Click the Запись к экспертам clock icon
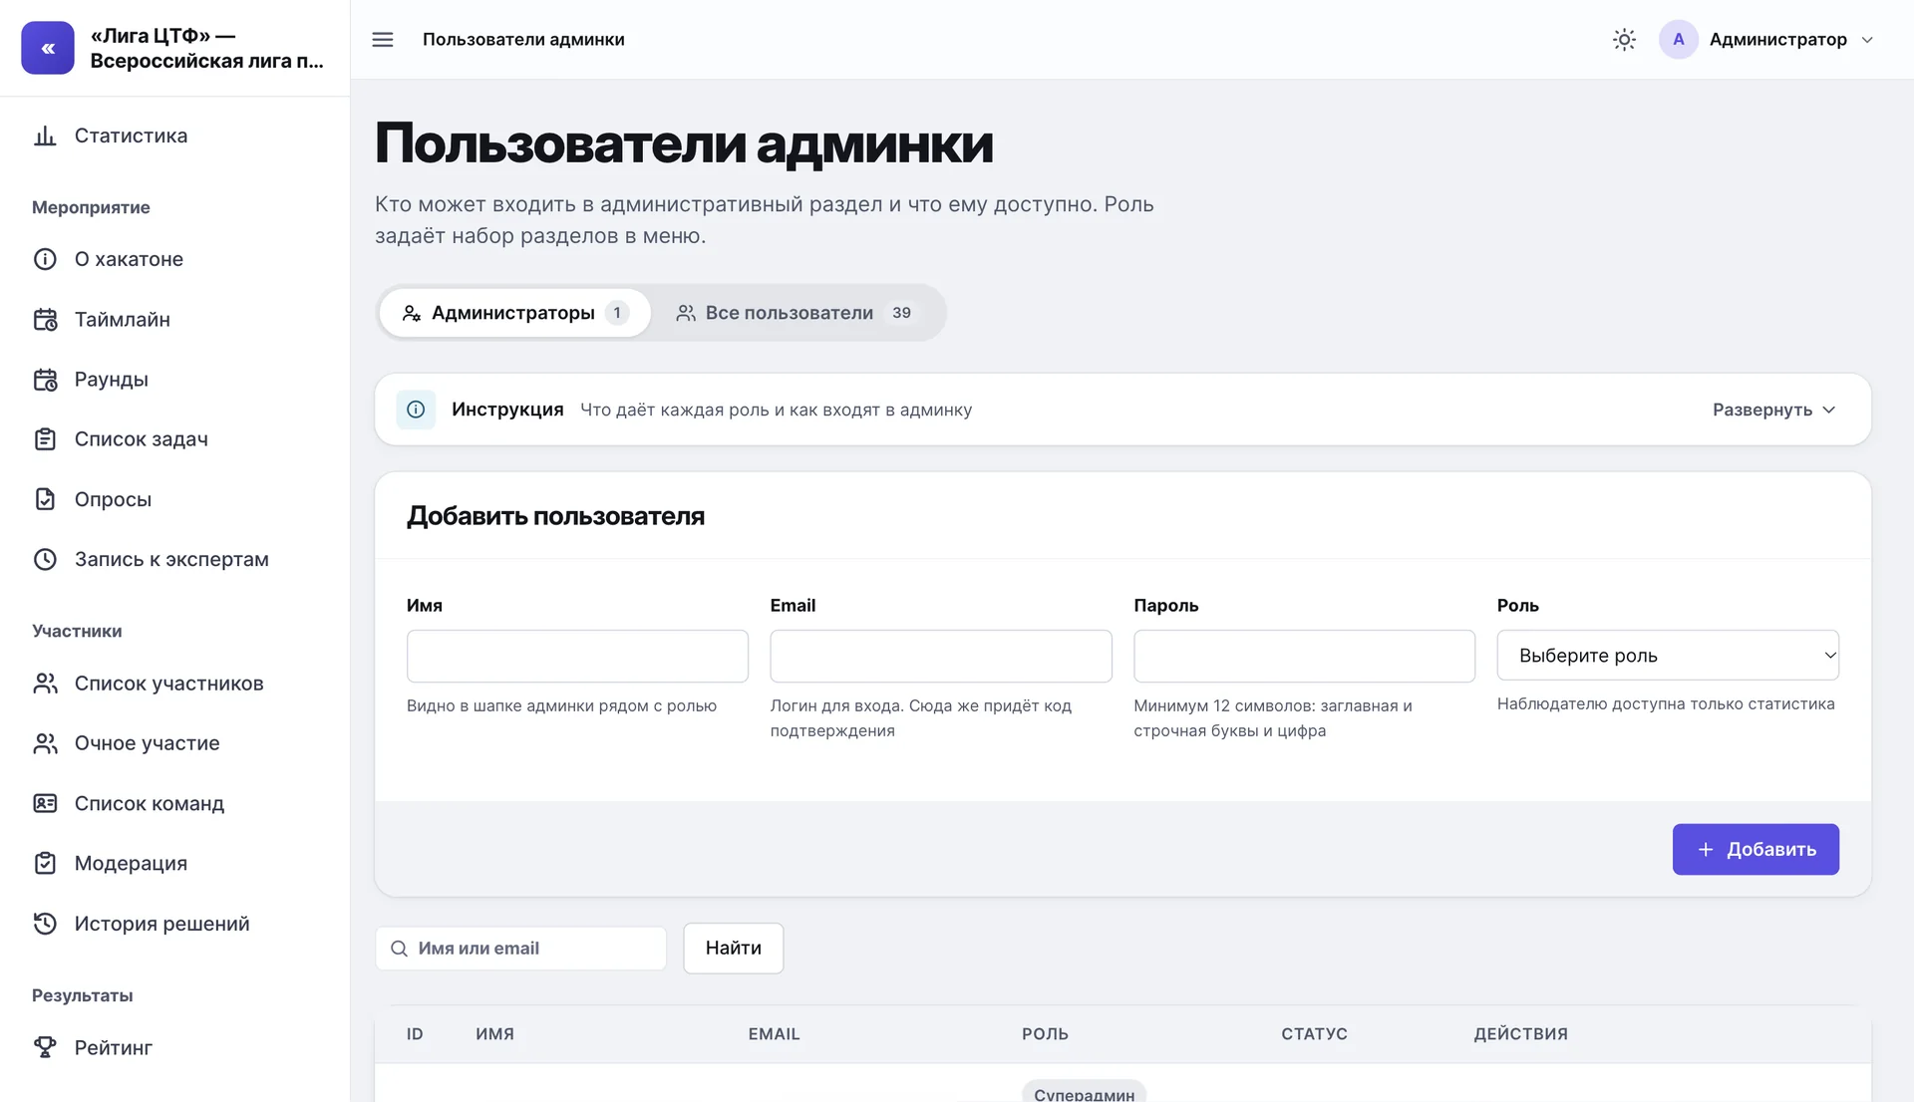1914x1102 pixels. coord(45,559)
